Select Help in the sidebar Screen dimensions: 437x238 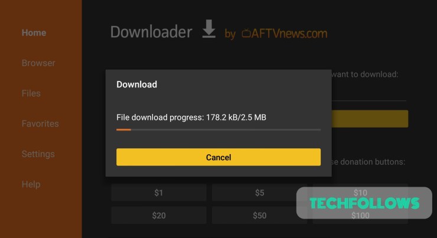[31, 184]
